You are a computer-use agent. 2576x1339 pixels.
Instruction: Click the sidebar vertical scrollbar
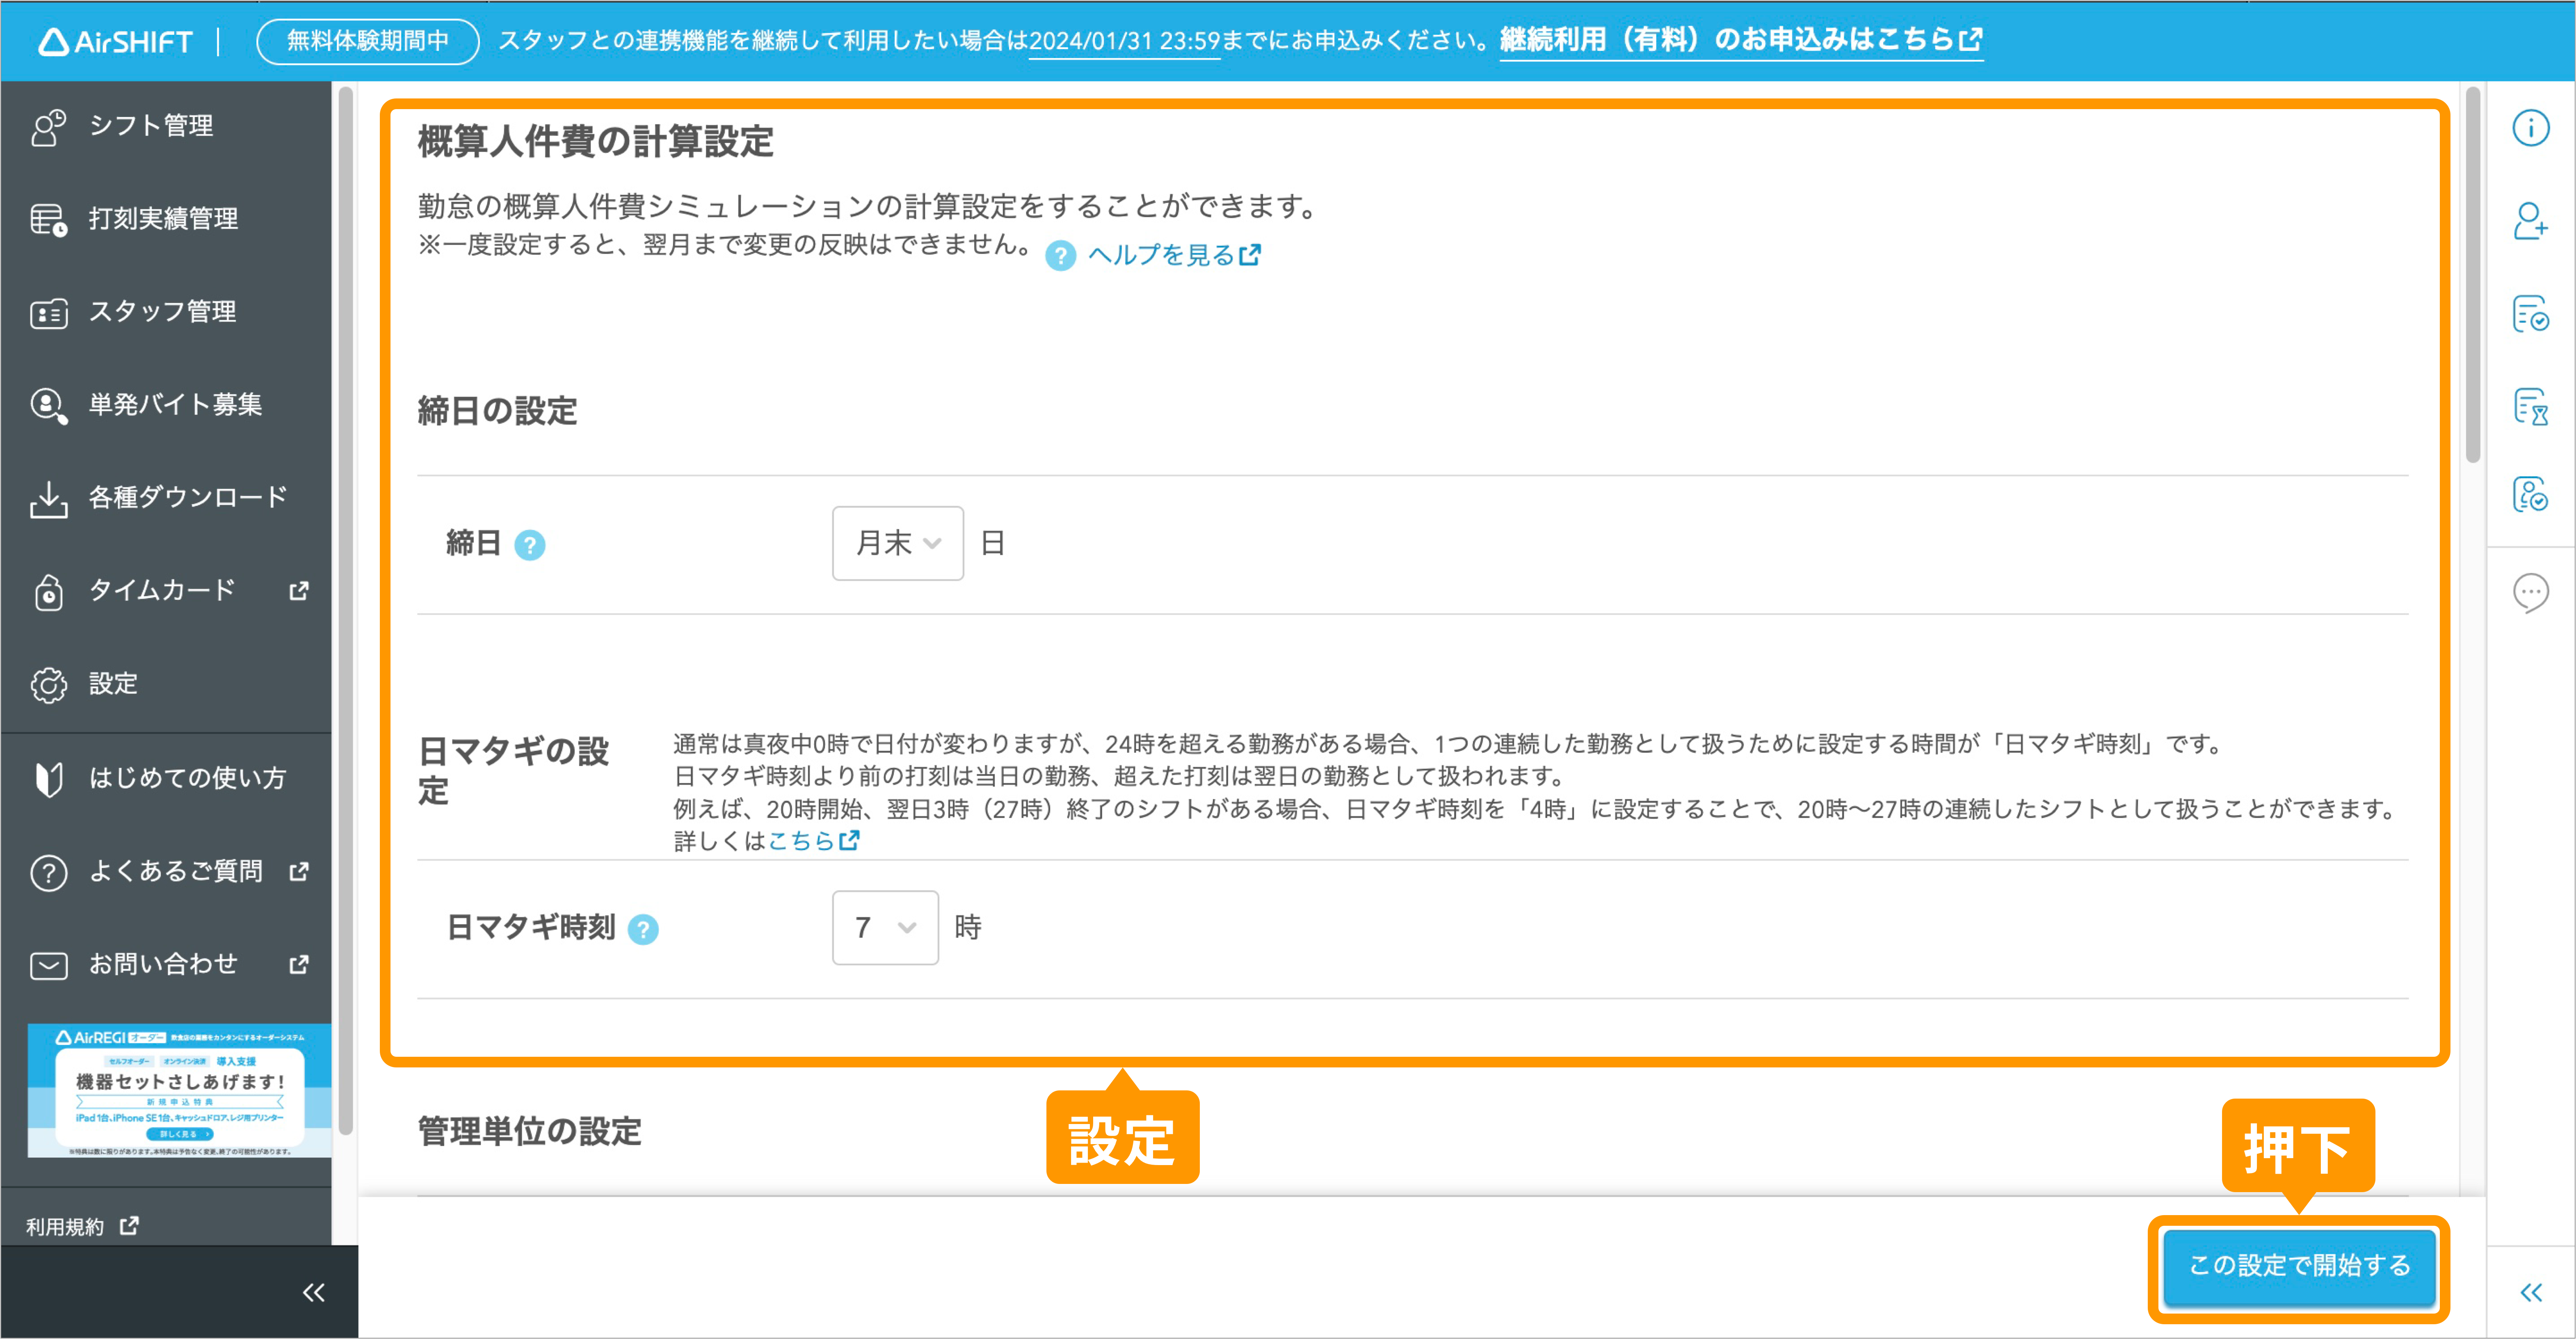tap(346, 610)
